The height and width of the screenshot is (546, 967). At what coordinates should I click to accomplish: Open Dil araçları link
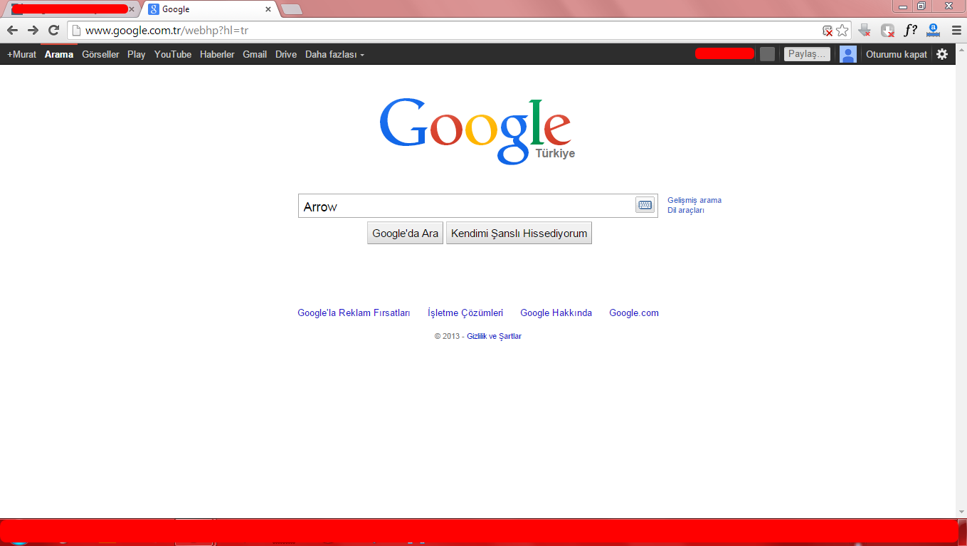[686, 210]
